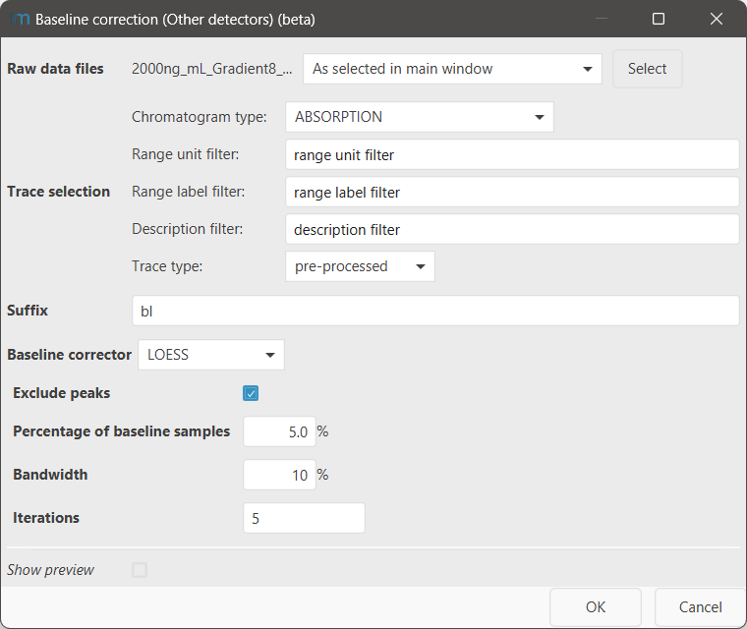Confirm settings with the OK button
The image size is (747, 629).
point(596,607)
